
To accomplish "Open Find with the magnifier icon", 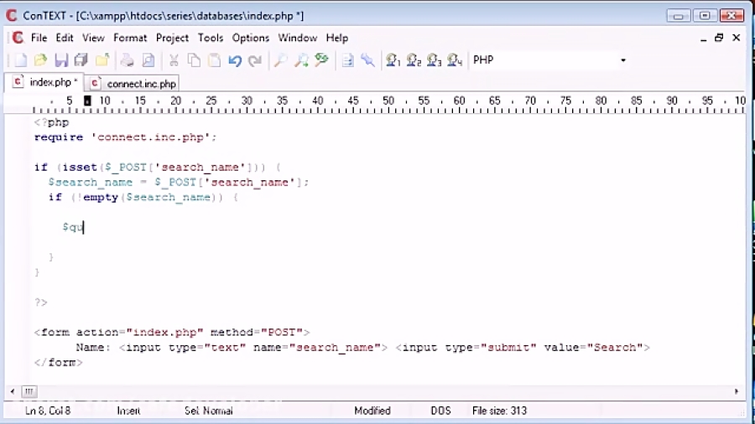I will (x=280, y=60).
